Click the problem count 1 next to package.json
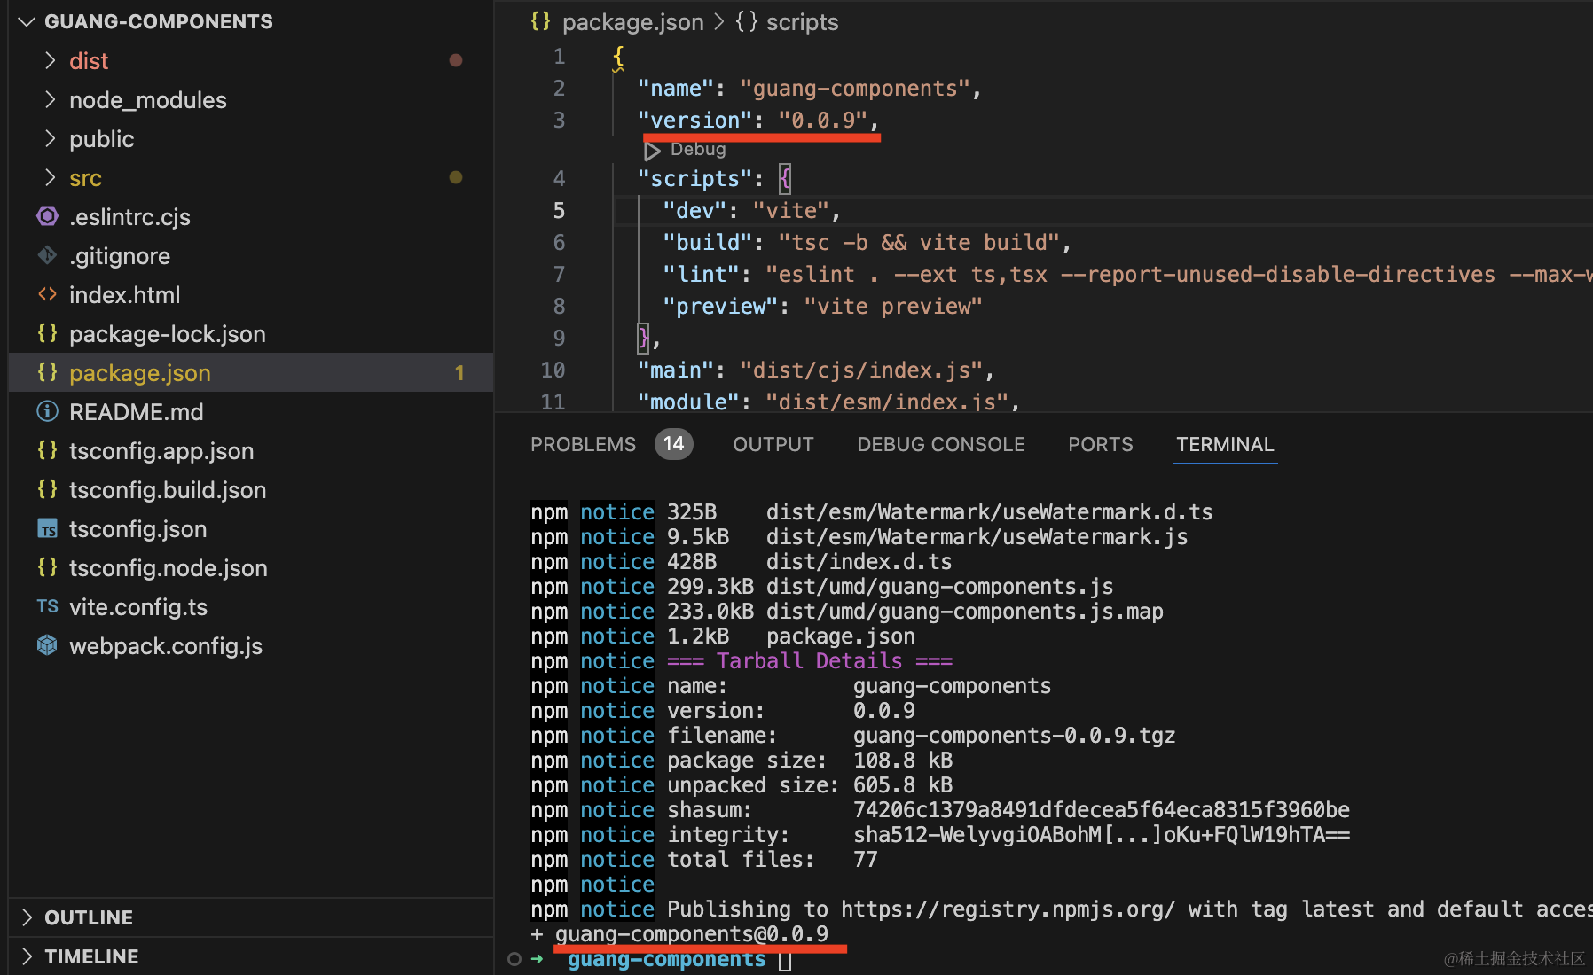Viewport: 1593px width, 975px height. [x=459, y=373]
